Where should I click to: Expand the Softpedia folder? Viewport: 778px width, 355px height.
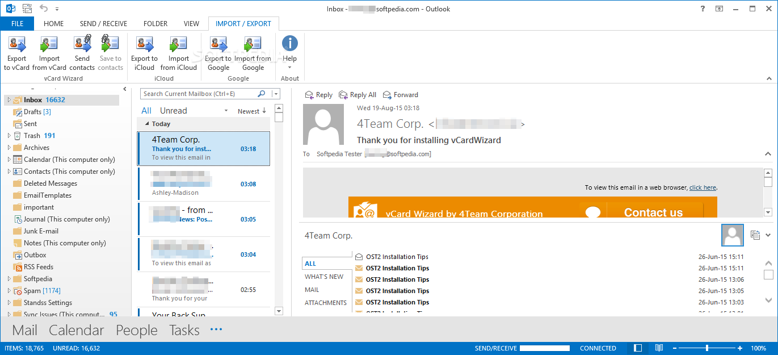[x=9, y=279]
